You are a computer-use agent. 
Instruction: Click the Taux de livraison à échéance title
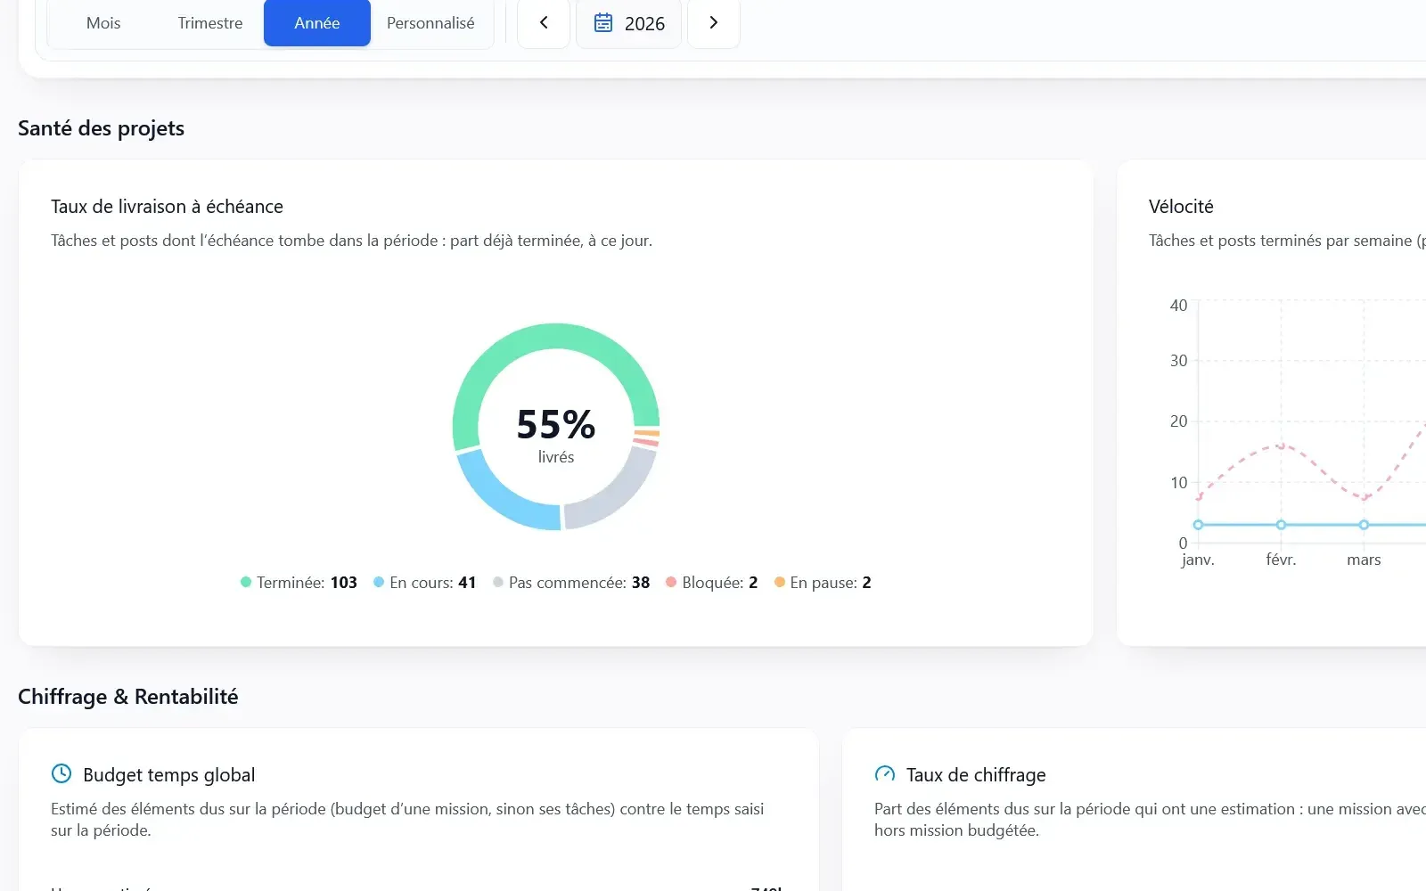click(x=167, y=207)
